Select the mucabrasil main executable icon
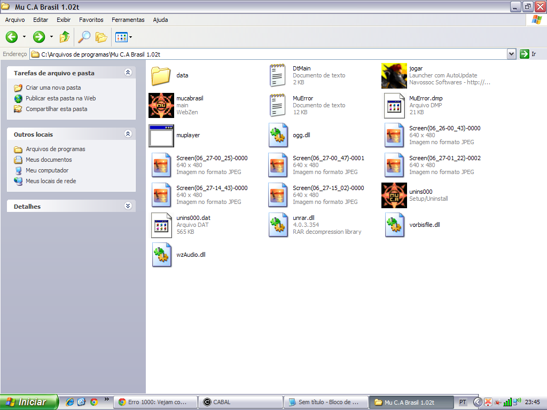The width and height of the screenshot is (547, 410). tap(161, 105)
